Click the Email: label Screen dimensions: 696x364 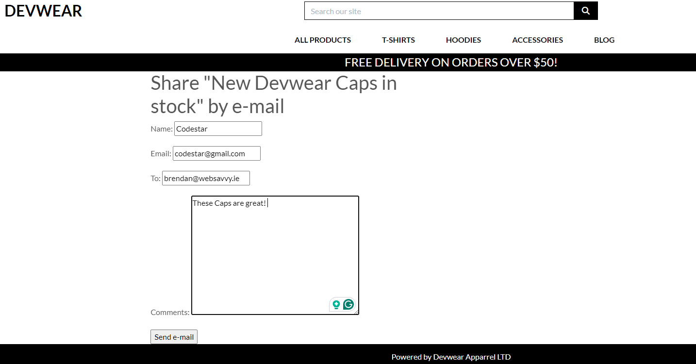pyautogui.click(x=161, y=153)
